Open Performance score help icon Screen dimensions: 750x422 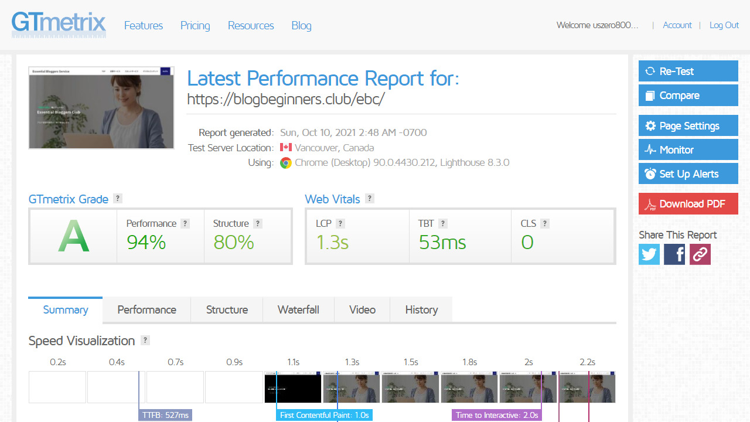point(185,223)
